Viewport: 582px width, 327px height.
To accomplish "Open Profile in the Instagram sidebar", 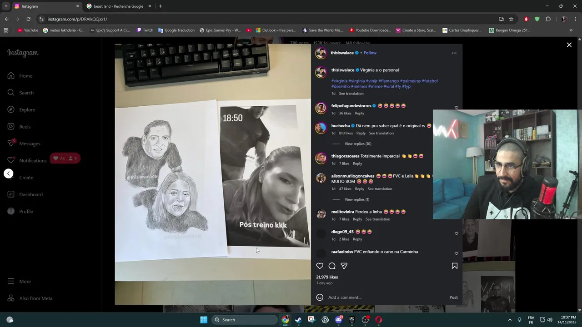I will (x=20, y=212).
